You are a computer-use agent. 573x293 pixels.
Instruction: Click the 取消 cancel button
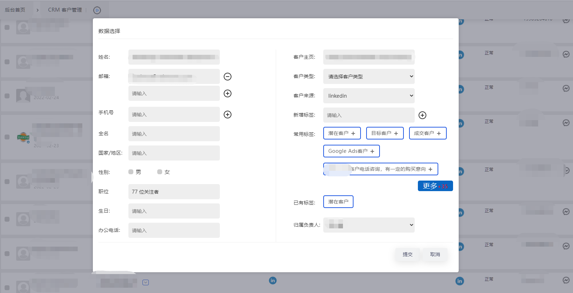435,254
